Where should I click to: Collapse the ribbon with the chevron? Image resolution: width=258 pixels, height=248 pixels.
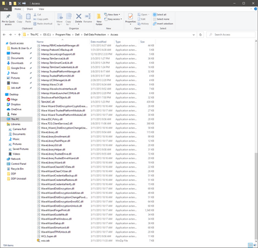pyautogui.click(x=251, y=9)
